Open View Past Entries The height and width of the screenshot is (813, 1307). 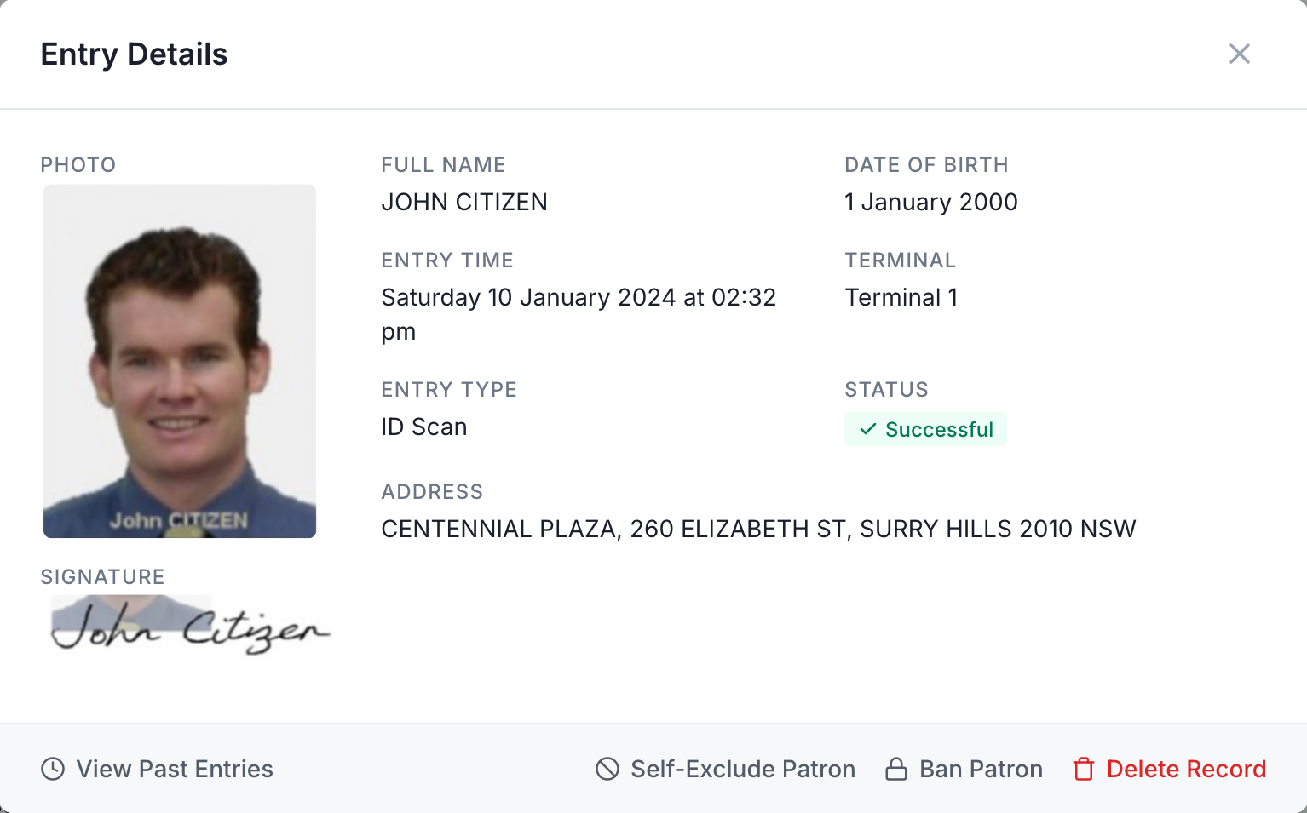click(x=174, y=768)
